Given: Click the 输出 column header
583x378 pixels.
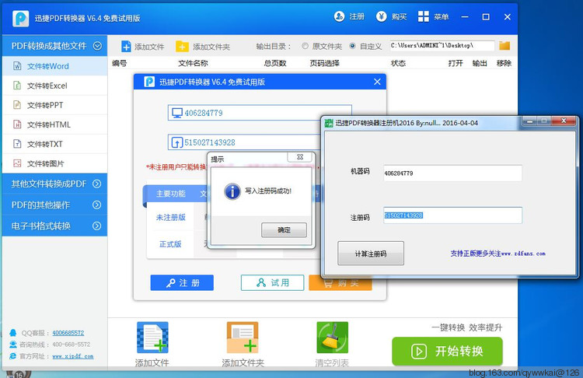Looking at the screenshot, I should coord(480,63).
